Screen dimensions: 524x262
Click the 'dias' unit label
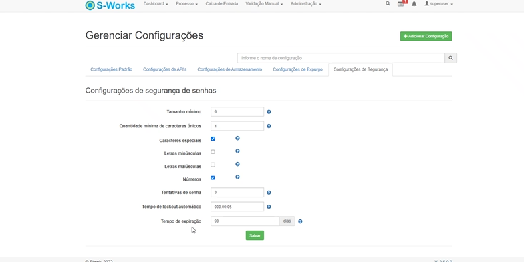(x=287, y=221)
